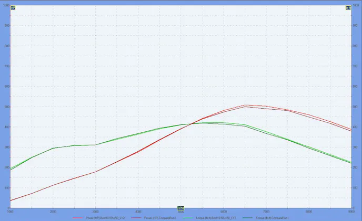
Task: Click the torque curve at 2000 RPM
Action: [53, 148]
